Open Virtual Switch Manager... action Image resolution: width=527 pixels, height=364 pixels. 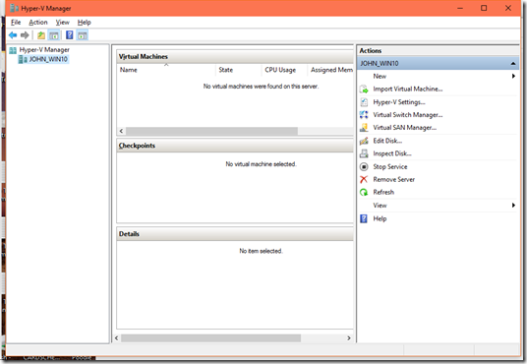pyautogui.click(x=408, y=115)
